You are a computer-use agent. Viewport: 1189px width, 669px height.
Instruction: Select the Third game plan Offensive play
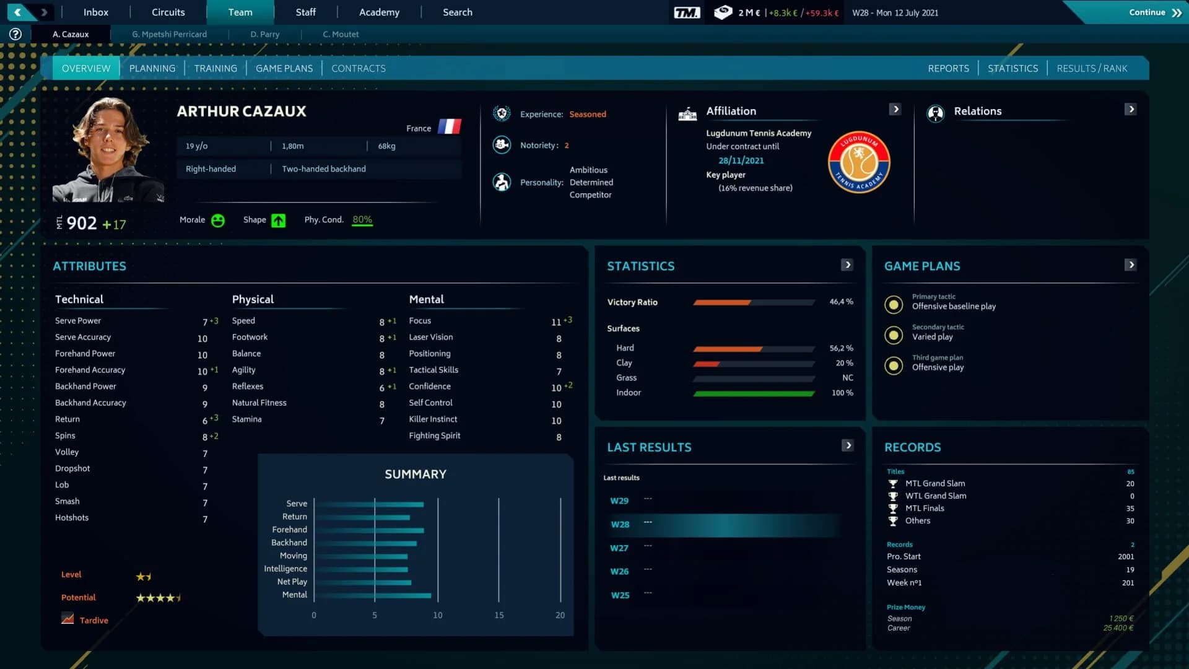[894, 365]
